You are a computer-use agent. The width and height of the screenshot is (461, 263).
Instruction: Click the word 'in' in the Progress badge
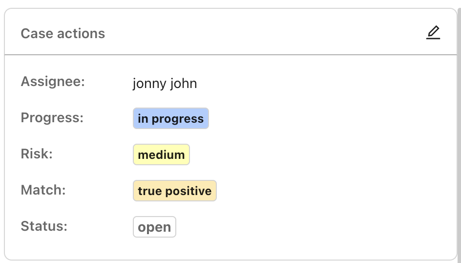pos(143,119)
